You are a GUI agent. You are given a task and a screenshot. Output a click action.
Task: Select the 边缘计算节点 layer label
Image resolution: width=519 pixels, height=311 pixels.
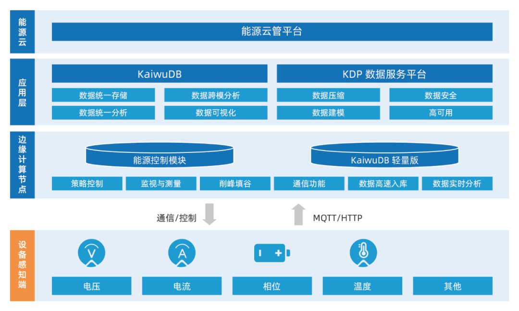(22, 165)
